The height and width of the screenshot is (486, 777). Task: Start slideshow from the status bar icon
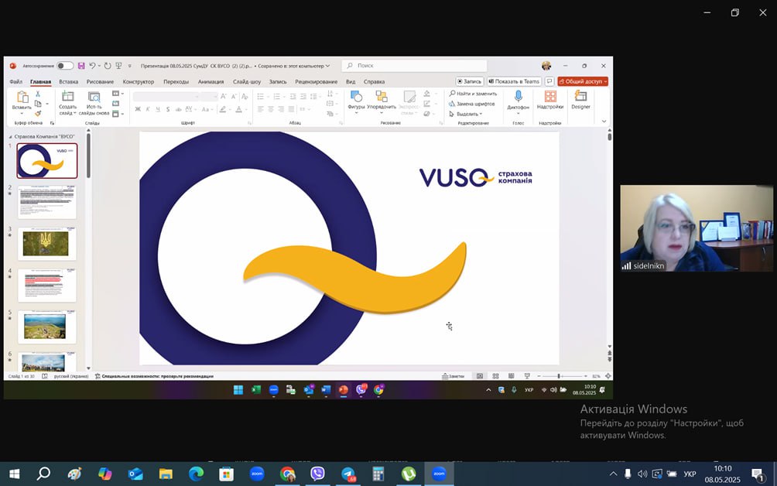527,376
